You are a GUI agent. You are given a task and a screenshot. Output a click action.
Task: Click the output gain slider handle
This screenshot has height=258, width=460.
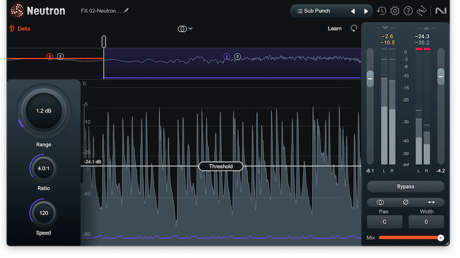pyautogui.click(x=441, y=76)
